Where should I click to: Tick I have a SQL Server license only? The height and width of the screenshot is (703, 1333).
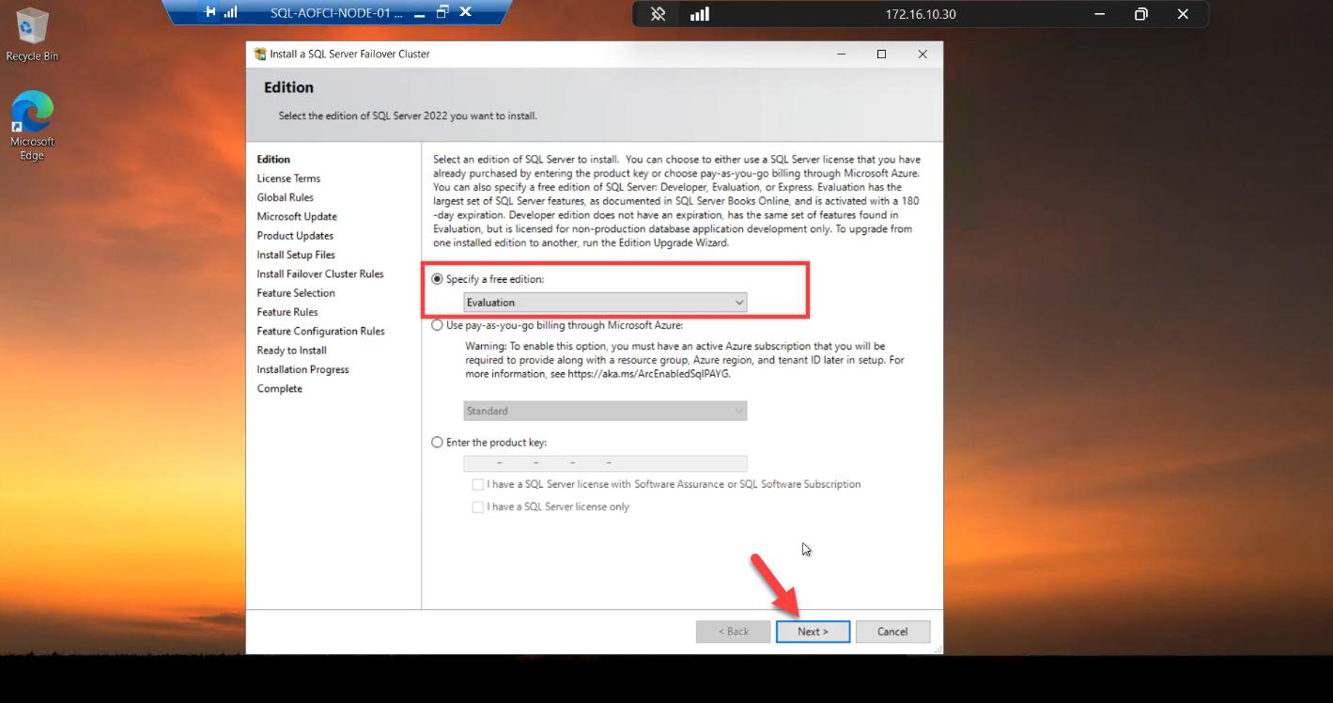click(478, 507)
